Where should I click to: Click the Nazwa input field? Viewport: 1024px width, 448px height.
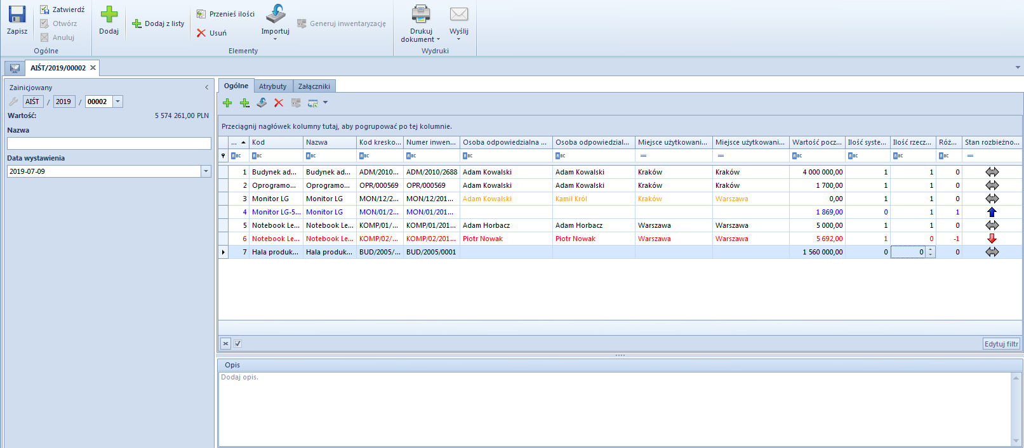click(109, 143)
